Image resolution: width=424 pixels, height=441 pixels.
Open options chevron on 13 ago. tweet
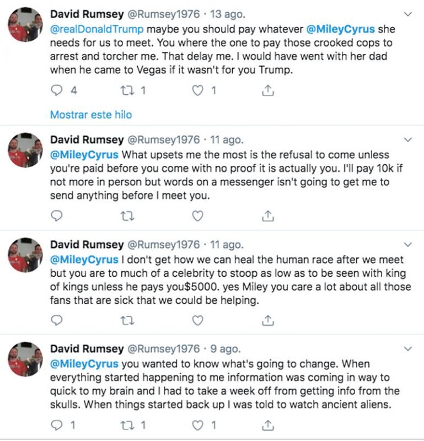point(408,13)
